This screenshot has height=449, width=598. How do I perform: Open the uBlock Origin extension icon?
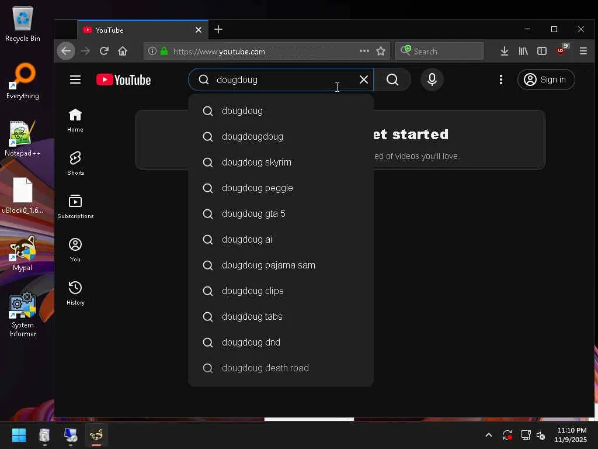[561, 50]
